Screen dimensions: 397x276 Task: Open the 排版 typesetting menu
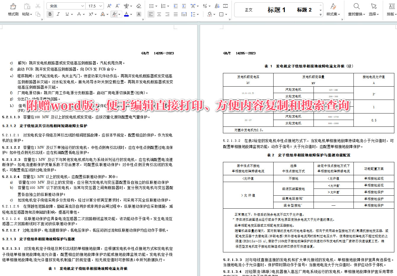[x=391, y=9]
